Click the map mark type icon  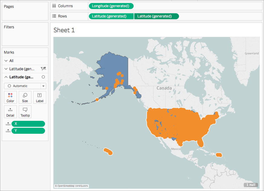(43, 69)
